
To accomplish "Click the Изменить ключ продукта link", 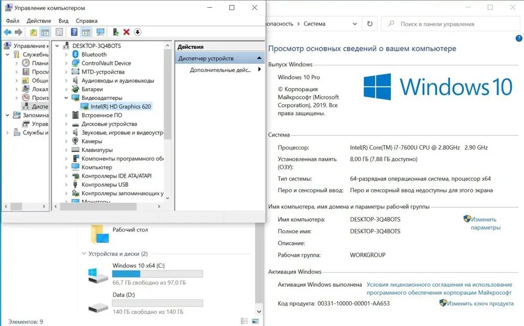I will tap(480, 303).
